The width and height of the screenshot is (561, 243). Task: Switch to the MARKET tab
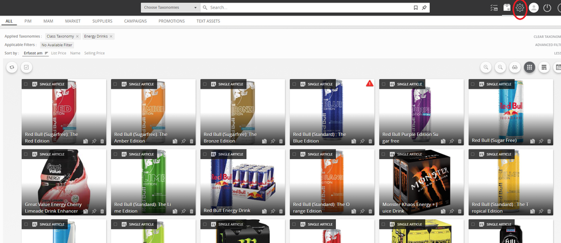(72, 21)
